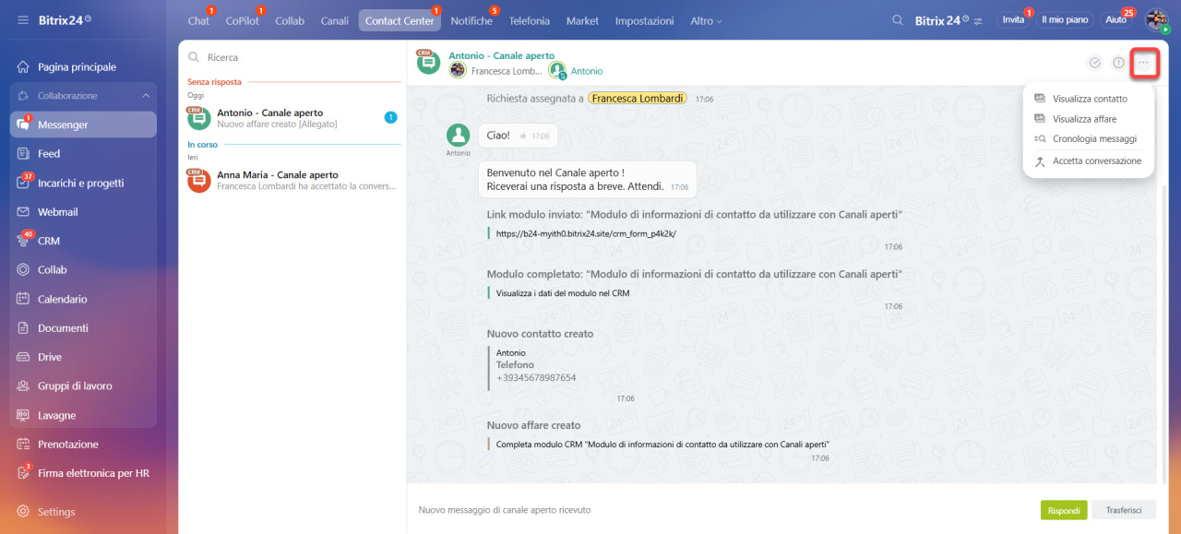Open the Impostazioni tab
Viewport: 1181px width, 534px height.
click(645, 20)
